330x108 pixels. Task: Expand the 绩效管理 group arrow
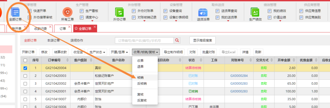280,21
